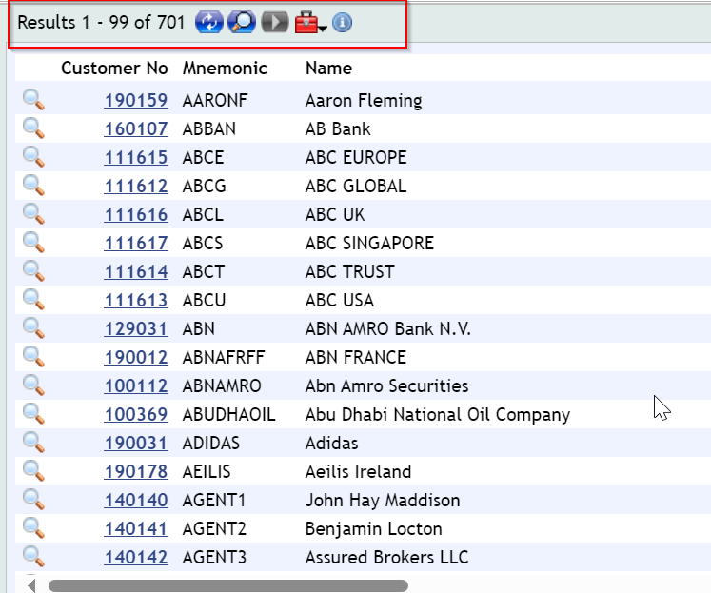Open customer 111616 for ABC UK
The image size is (711, 593).
(x=135, y=215)
